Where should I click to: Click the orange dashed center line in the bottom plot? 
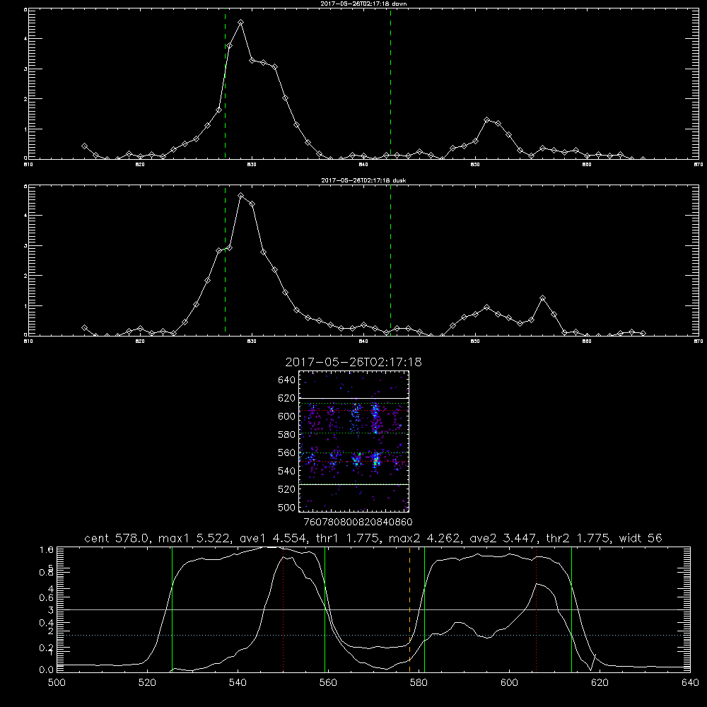[x=409, y=609]
